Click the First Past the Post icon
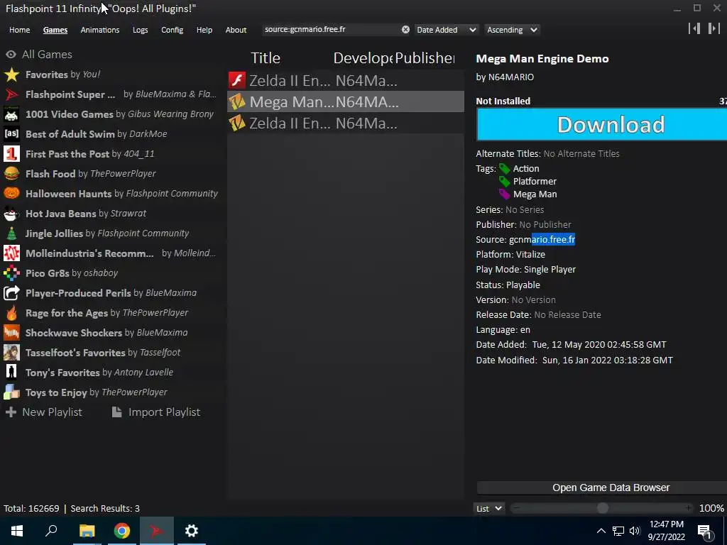 [x=11, y=154]
